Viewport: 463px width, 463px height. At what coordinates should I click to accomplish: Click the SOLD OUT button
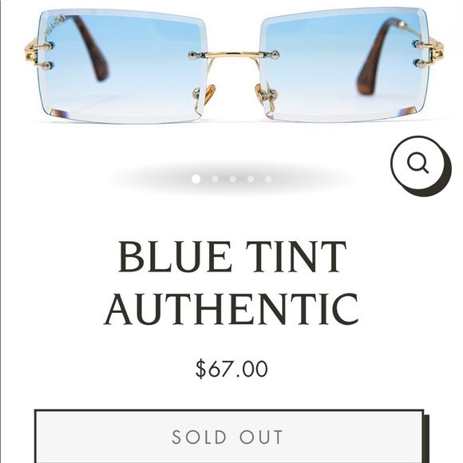click(229, 437)
